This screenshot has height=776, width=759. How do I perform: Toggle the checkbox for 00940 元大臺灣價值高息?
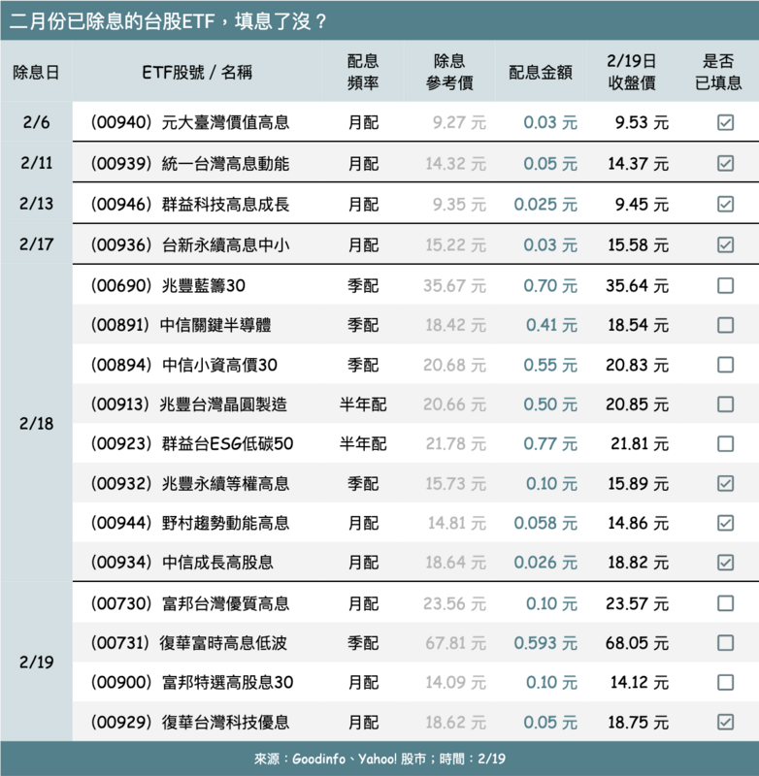click(x=725, y=123)
